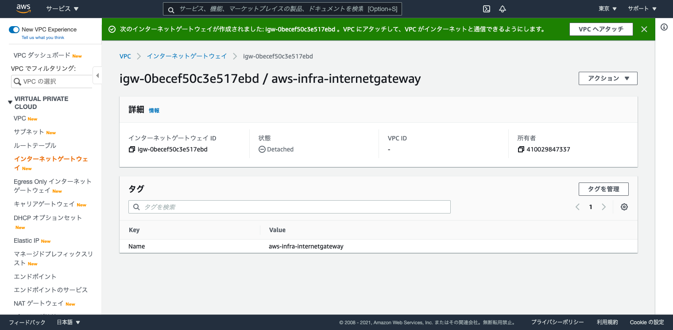Open the サービス services dropdown

(x=62, y=9)
